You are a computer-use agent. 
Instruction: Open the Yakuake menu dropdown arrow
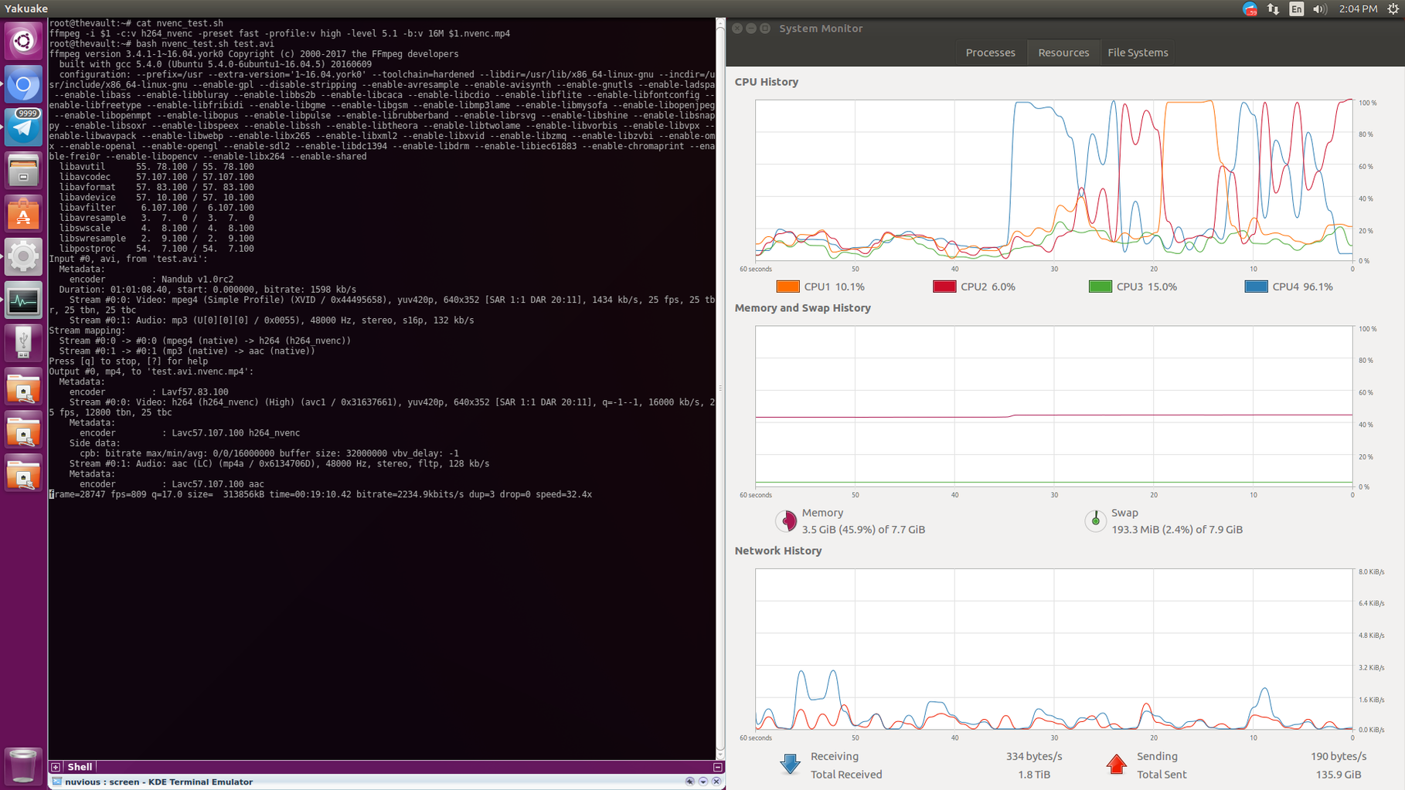703,782
